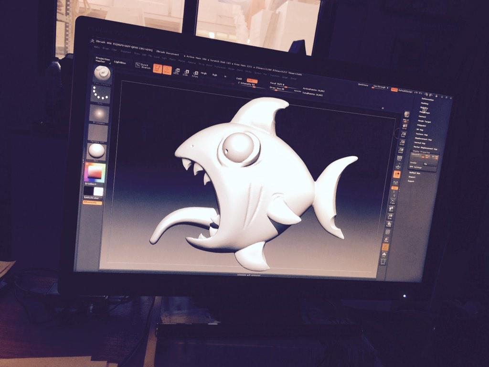Image resolution: width=489 pixels, height=367 pixels.
Task: Open the stroke type picker
Action: point(100,93)
